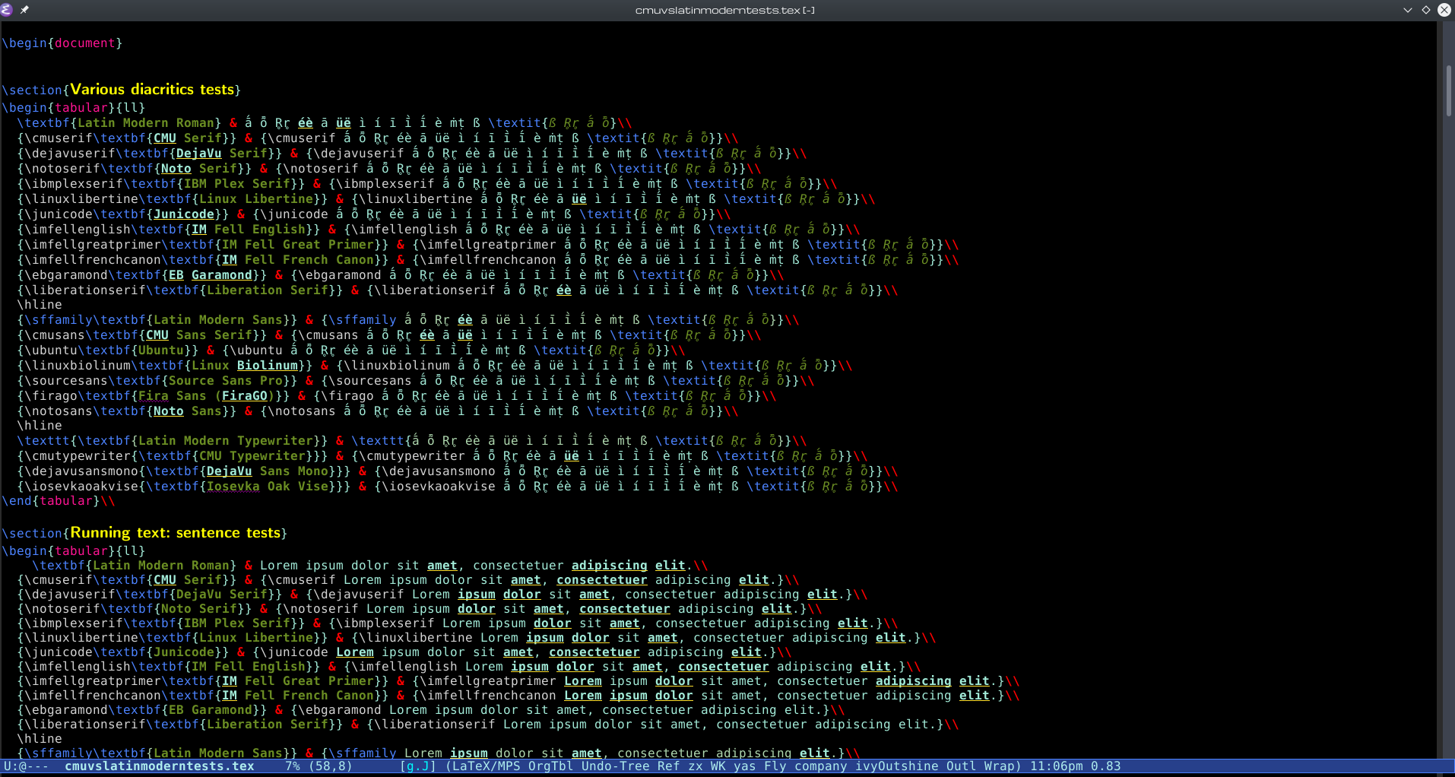Image resolution: width=1455 pixels, height=777 pixels.
Task: Click the '11:06pm 0.83' clock in mode line
Action: click(1076, 766)
